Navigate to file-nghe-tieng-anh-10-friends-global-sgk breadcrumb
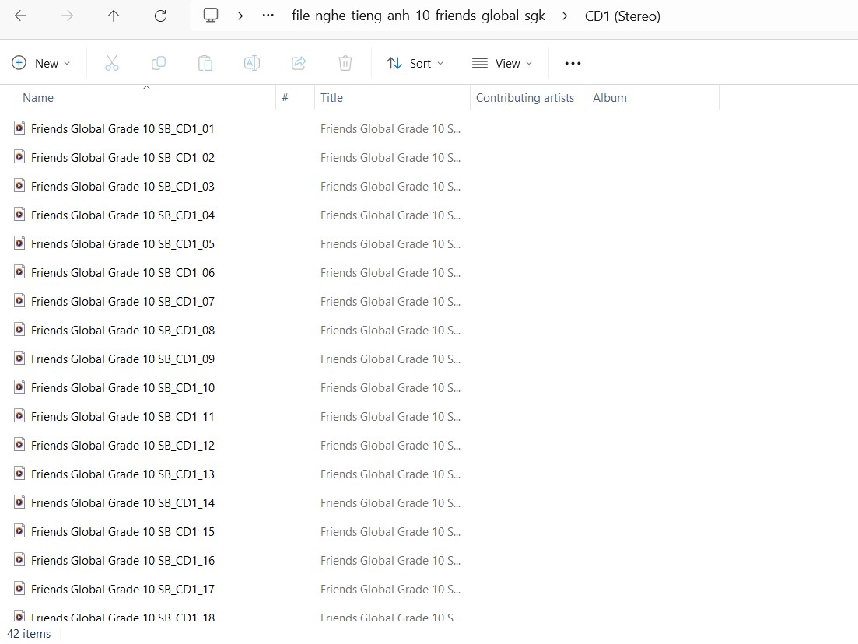 point(418,16)
